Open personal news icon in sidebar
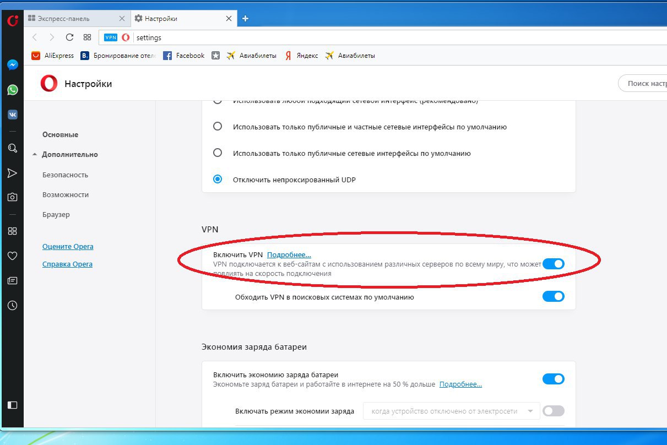This screenshot has height=445, width=667. [12, 280]
